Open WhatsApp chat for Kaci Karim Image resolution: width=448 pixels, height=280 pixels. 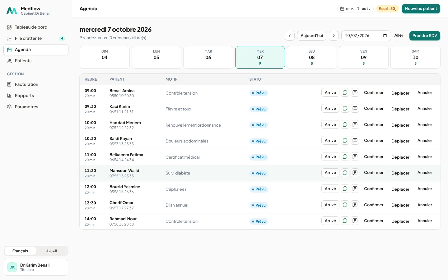(345, 109)
